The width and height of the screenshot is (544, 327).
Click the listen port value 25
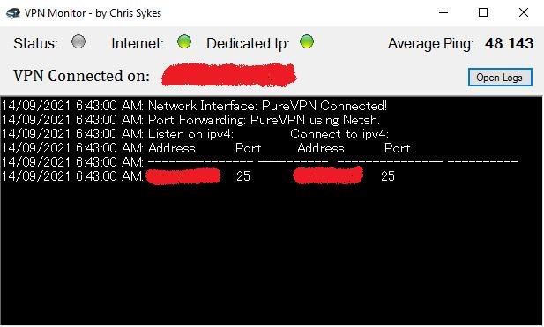[x=243, y=175]
